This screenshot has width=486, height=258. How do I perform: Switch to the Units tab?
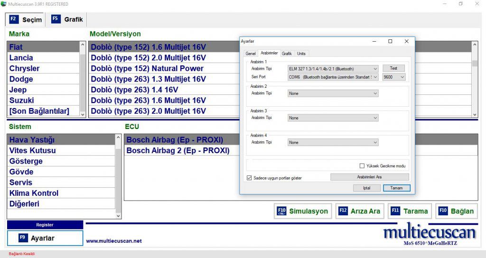coord(301,54)
